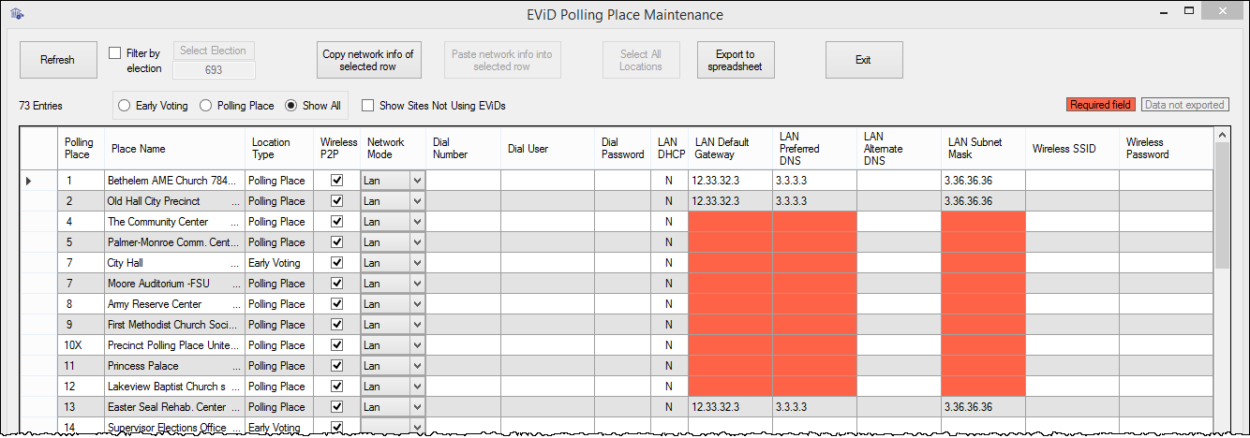Screen dimensions: 1250x438
Task: Expand Network Mode dropdown for The Community Center
Action: pyautogui.click(x=417, y=222)
